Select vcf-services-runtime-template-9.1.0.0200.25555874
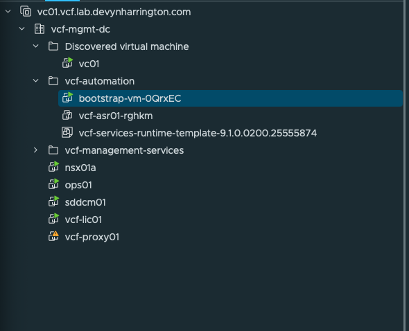 (x=198, y=133)
